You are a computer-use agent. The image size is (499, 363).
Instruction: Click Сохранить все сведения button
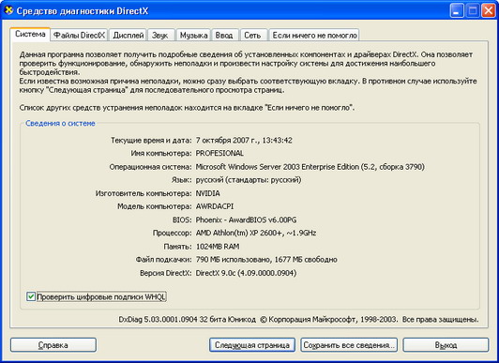(349, 345)
